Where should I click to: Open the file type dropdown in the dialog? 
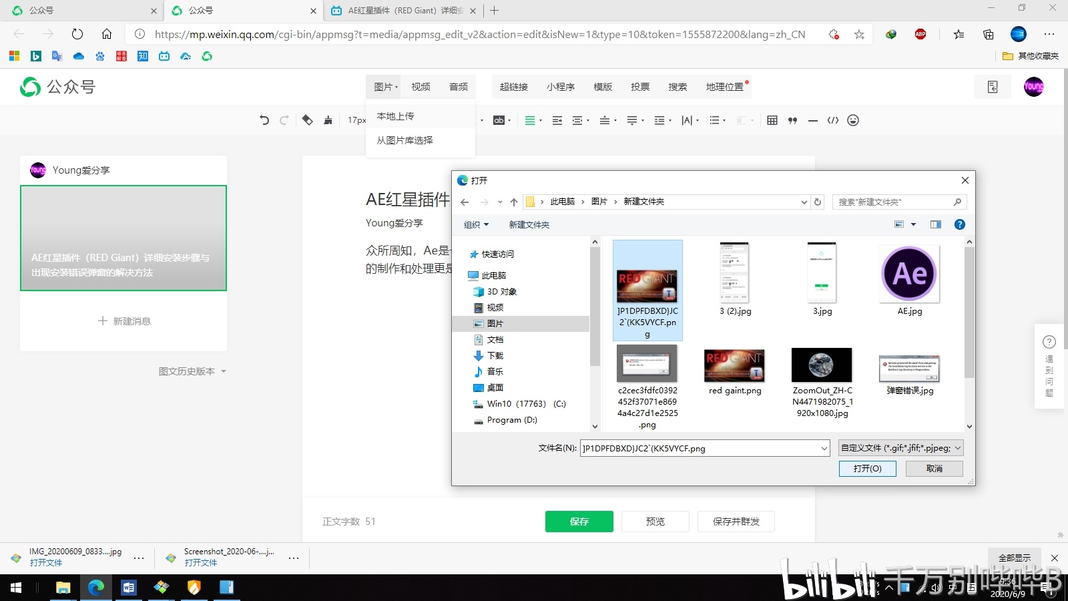click(900, 447)
